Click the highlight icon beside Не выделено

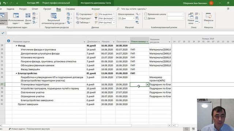[96, 14]
